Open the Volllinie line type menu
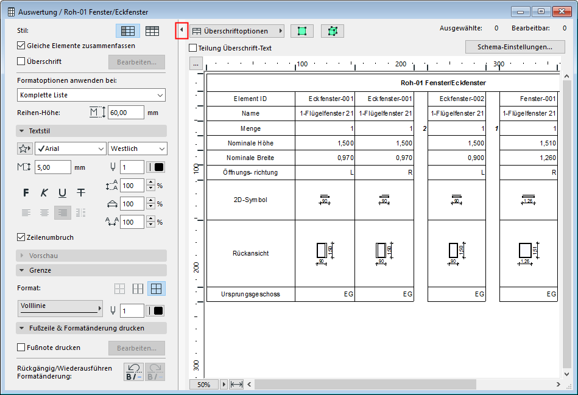Viewport: 578px width, 395px height. click(x=60, y=307)
